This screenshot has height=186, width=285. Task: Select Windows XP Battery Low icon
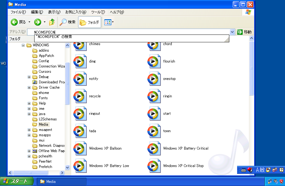point(80,166)
